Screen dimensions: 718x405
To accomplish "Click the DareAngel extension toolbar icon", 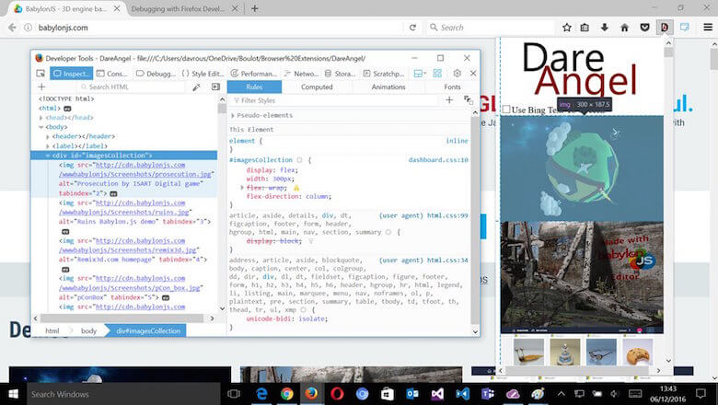I will pyautogui.click(x=663, y=28).
